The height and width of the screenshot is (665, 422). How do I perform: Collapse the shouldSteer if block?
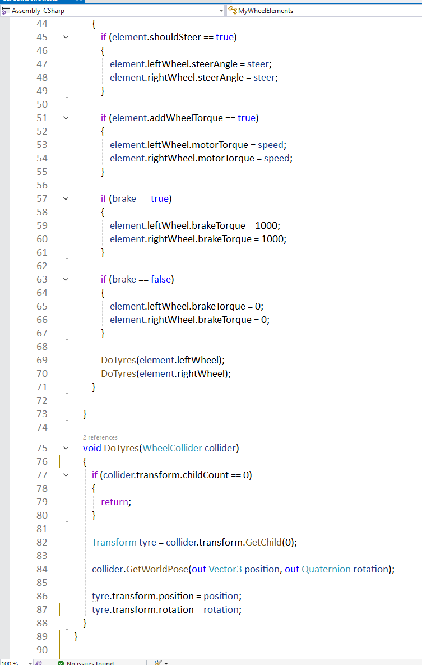click(66, 37)
